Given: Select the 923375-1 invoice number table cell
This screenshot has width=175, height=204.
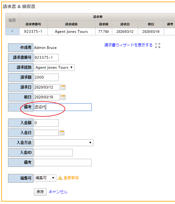Looking at the screenshot, I should point(33,32).
